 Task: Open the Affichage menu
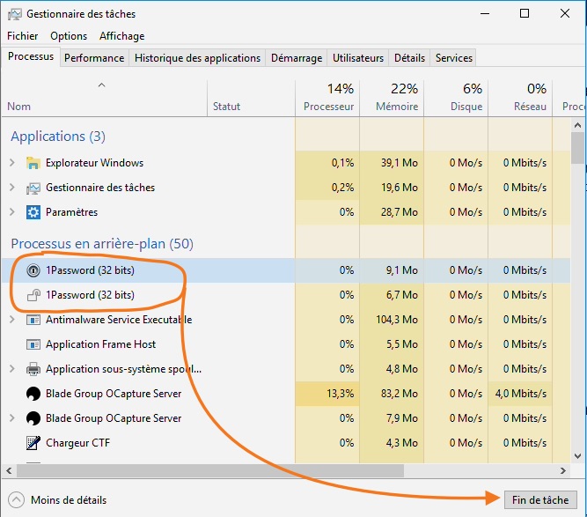point(121,36)
